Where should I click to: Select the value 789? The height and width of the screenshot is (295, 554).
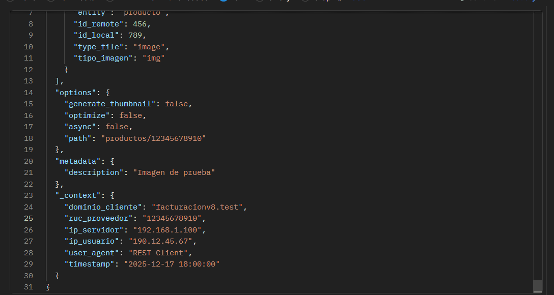[135, 35]
